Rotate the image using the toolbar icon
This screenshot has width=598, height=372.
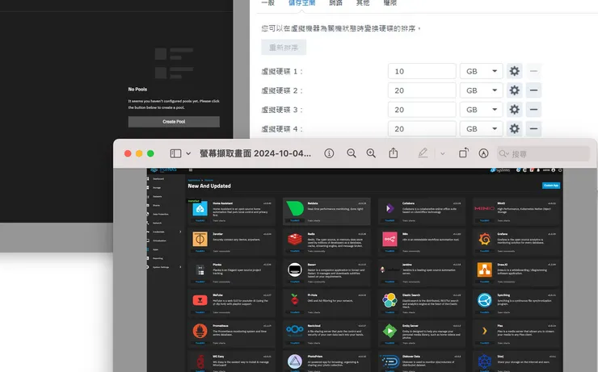[x=464, y=153]
